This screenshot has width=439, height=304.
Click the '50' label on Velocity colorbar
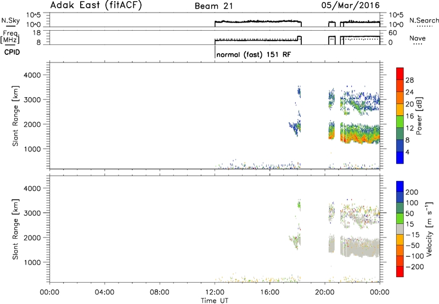[409, 213]
